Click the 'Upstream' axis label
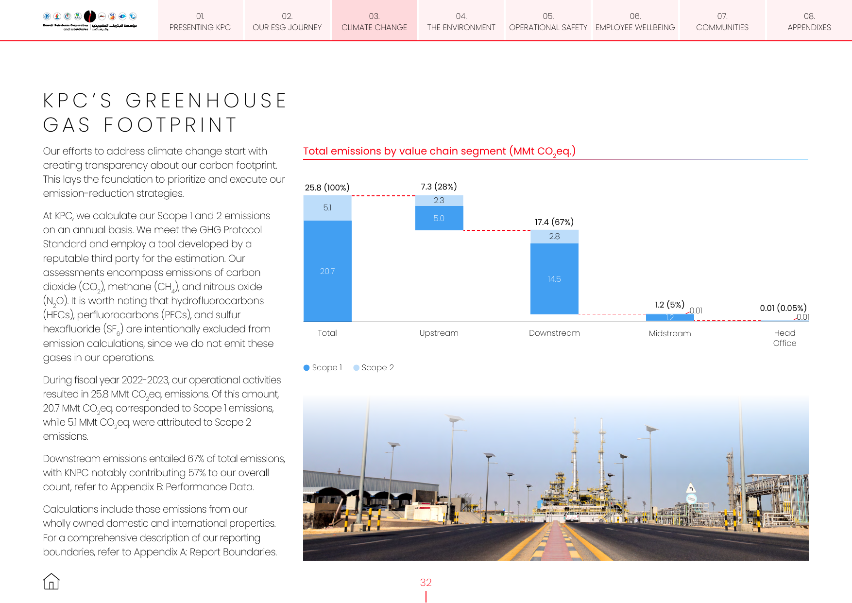Screen dimensions: 852x603 tap(439, 333)
